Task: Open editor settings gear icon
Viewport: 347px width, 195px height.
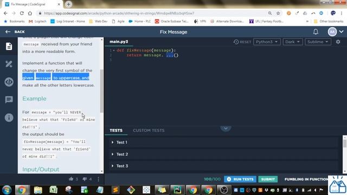Action: (338, 42)
